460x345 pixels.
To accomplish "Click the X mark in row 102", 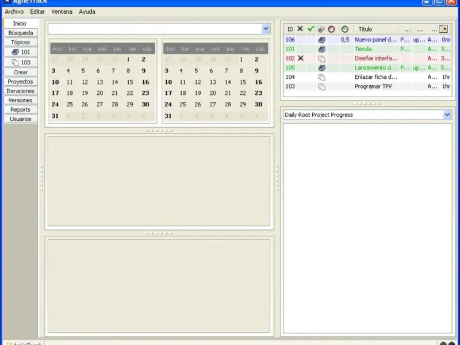I will (300, 58).
